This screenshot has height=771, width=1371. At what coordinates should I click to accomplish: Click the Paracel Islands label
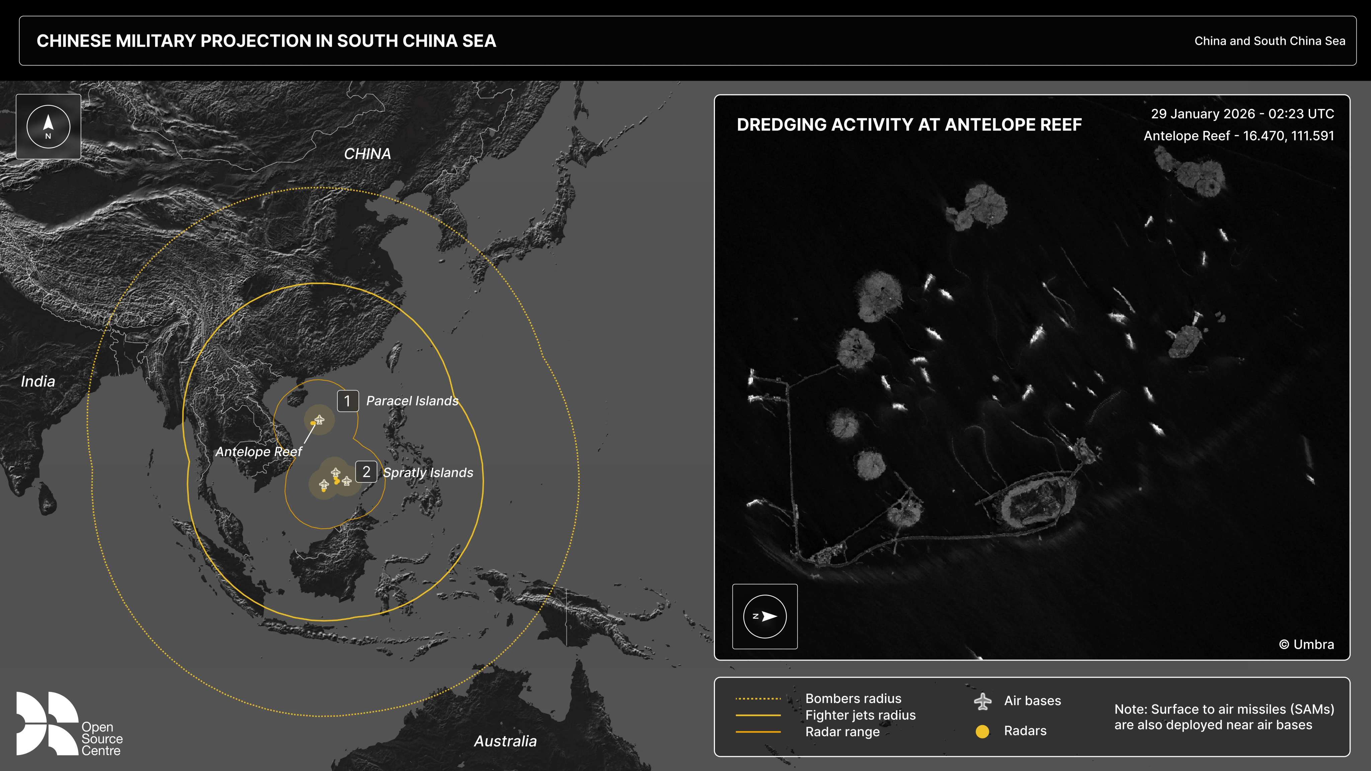coord(412,401)
